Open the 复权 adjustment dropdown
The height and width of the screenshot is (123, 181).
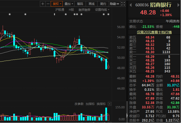click(57, 4)
